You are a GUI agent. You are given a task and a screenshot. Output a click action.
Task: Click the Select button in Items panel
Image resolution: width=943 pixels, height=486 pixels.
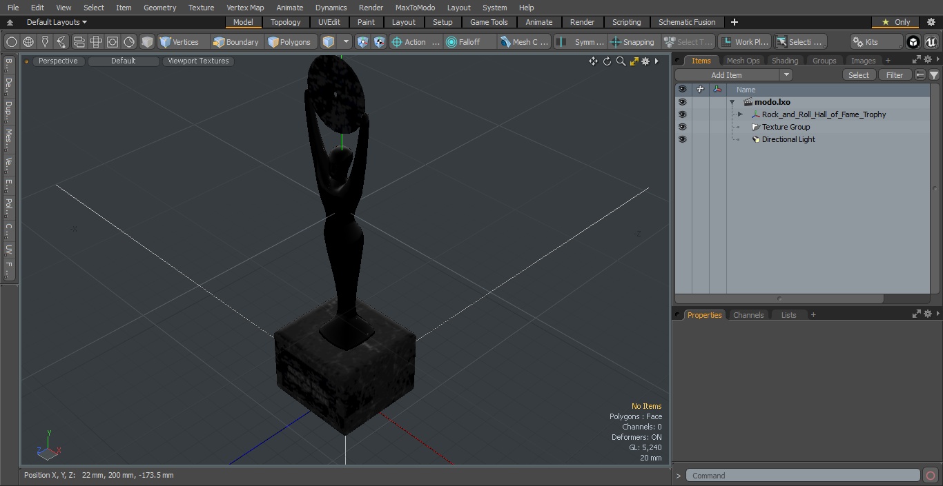(859, 75)
